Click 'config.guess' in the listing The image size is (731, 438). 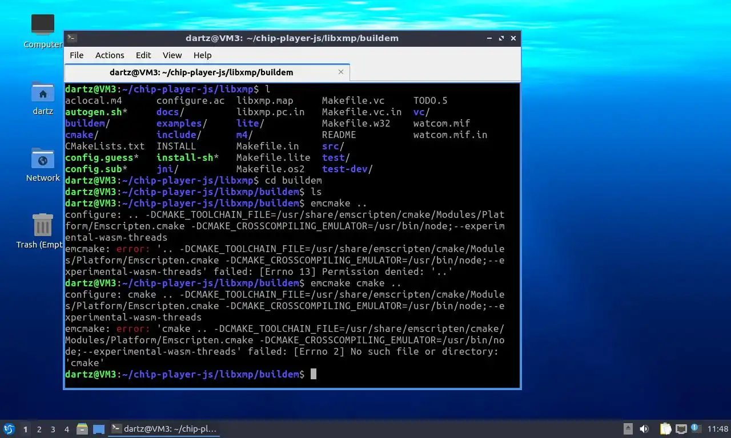pos(99,157)
